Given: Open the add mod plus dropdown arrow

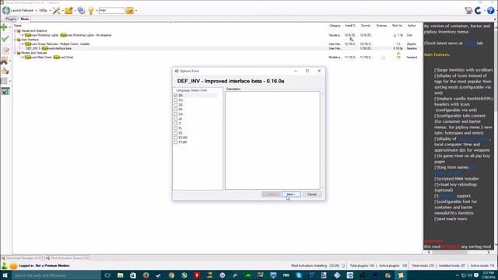Looking at the screenshot, I should 10,27.
